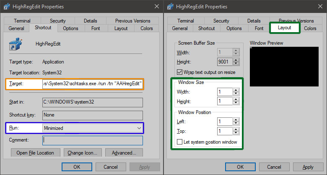Decrease Window Size Width spinner
Viewport: 327px width, 175px height.
coord(236,94)
